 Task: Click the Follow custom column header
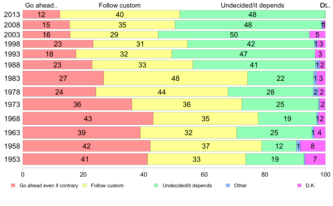click(120, 5)
